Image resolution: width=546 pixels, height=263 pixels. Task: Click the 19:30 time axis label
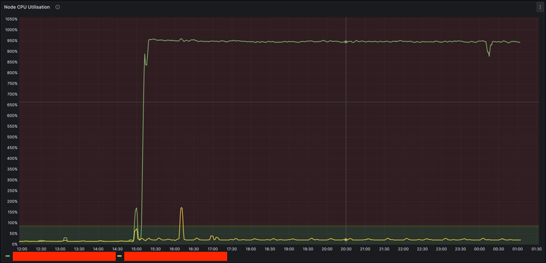click(308, 249)
